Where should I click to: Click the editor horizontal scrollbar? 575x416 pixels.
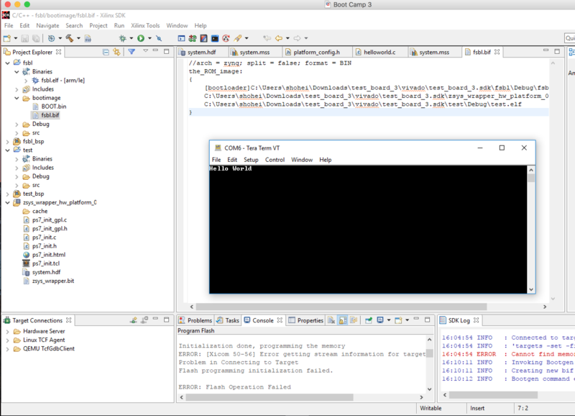tap(341, 307)
